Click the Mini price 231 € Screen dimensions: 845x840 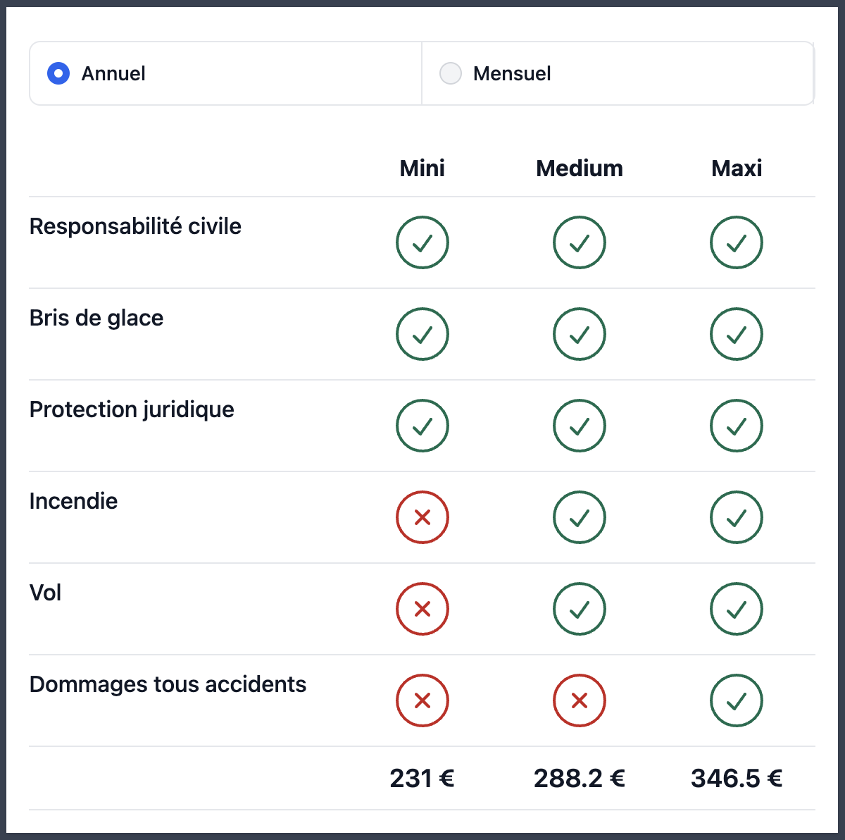423,778
